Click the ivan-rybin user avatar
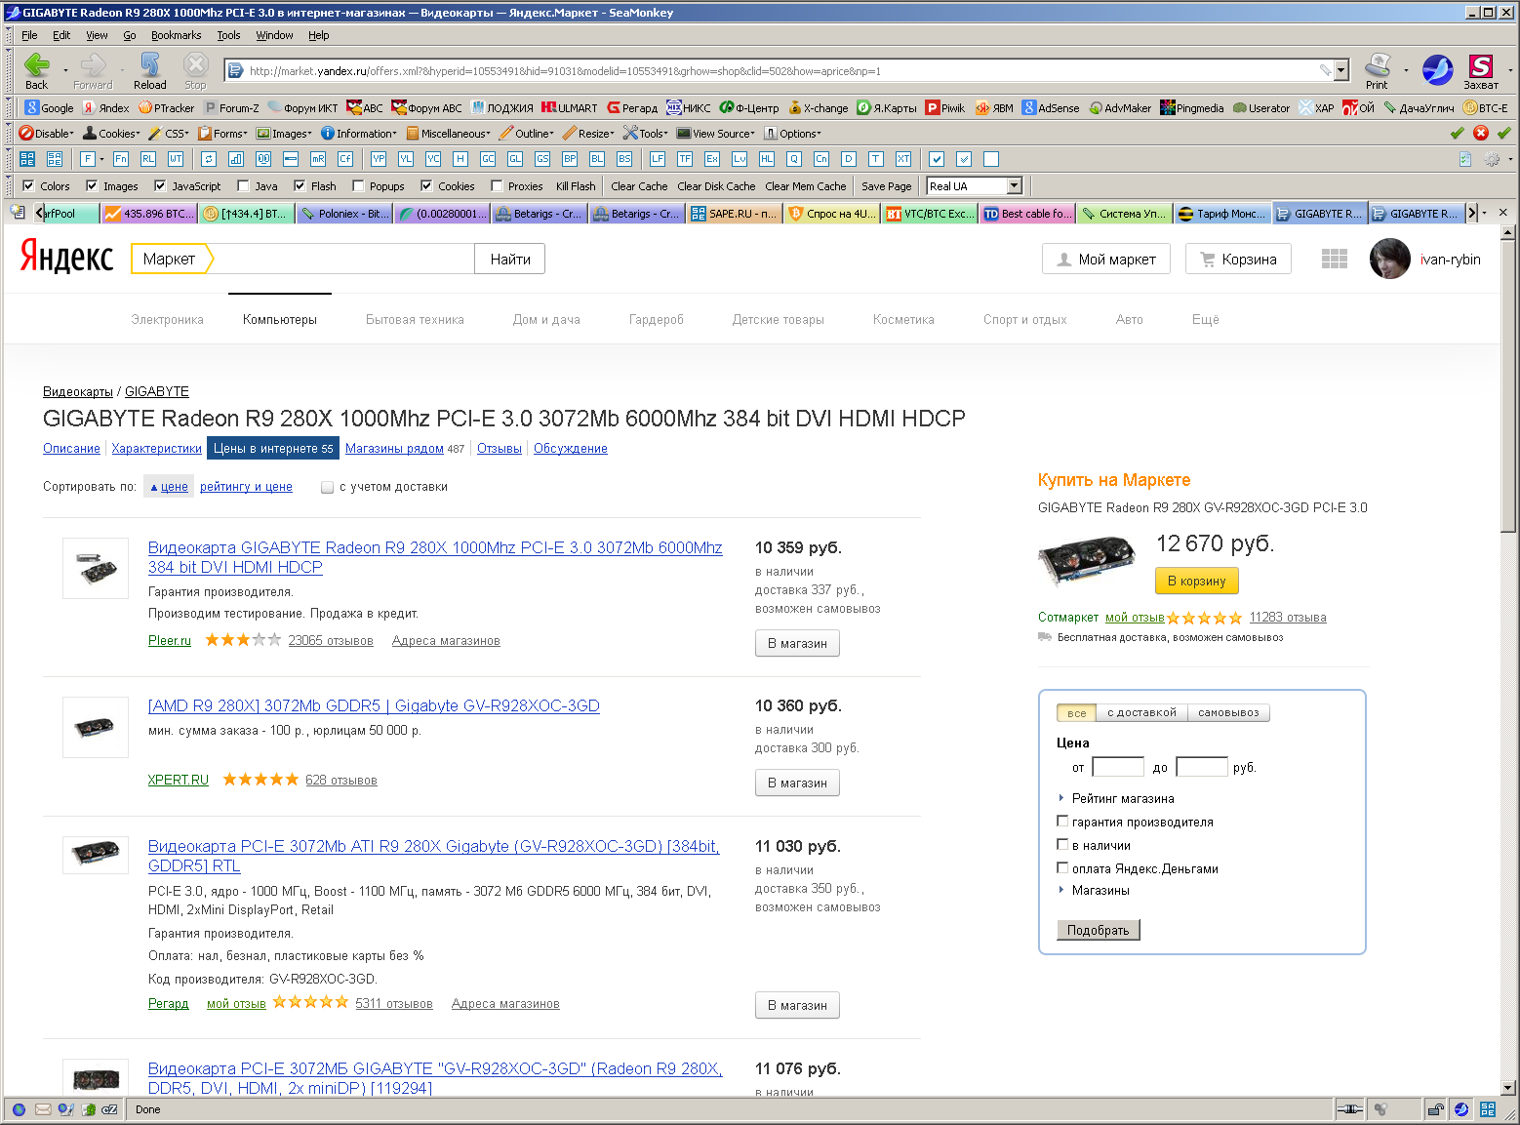The width and height of the screenshot is (1520, 1125). pos(1390,259)
